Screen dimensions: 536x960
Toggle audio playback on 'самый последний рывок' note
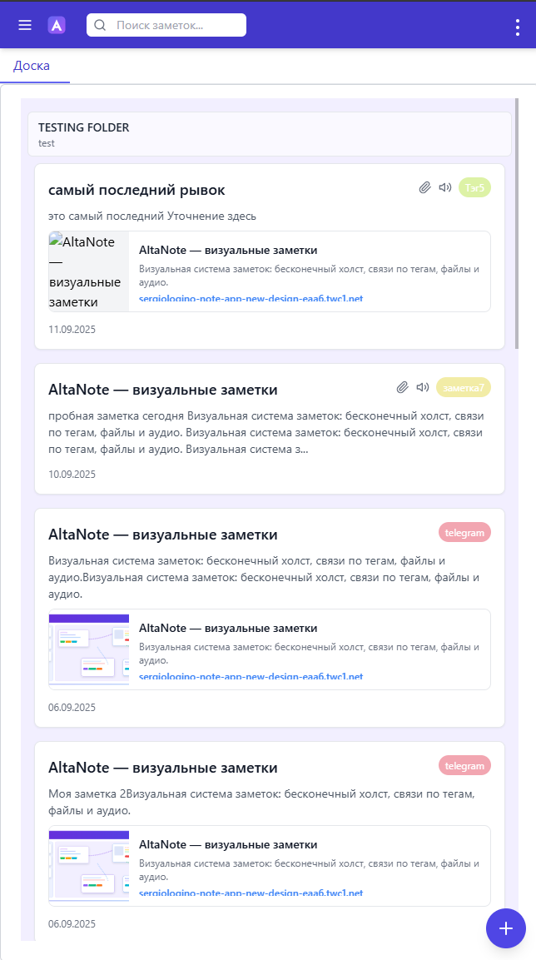tap(444, 187)
